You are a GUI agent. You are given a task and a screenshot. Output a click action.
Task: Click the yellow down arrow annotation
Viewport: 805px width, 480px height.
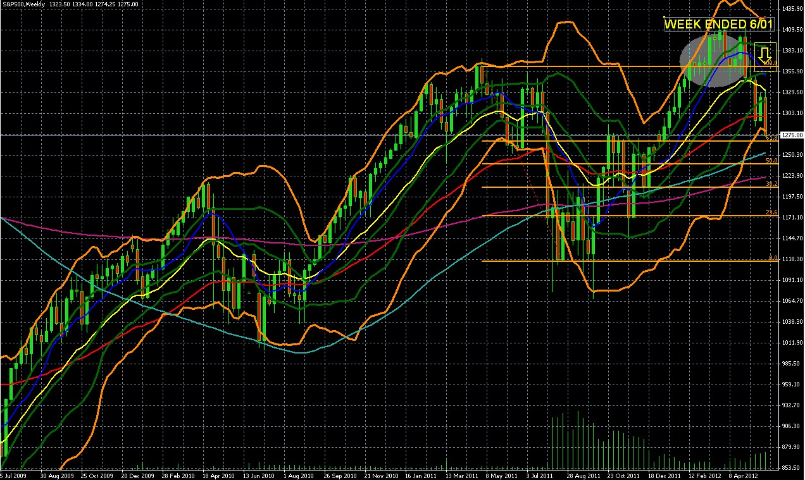(x=765, y=53)
